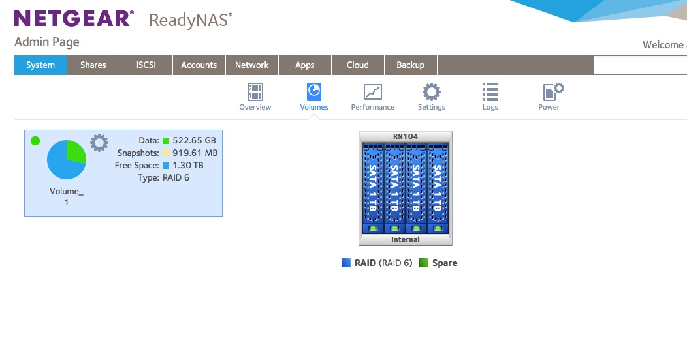This screenshot has width=687, height=341.
Task: Click the blue Free Space color swatch
Action: [x=166, y=165]
